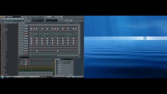Open the second channel's name button
This screenshot has width=167, height=94.
(26, 29)
